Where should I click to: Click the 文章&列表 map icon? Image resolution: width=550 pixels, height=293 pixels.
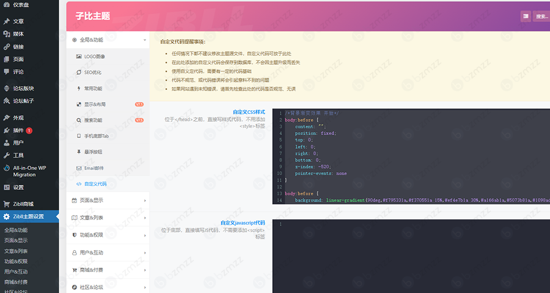click(74, 218)
